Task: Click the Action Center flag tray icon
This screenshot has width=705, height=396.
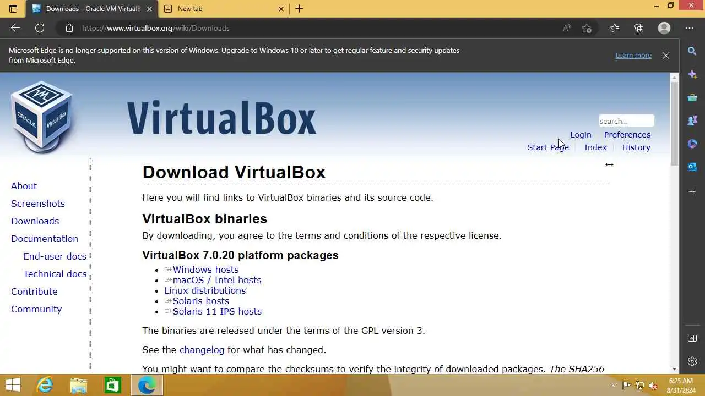Action: click(x=626, y=386)
